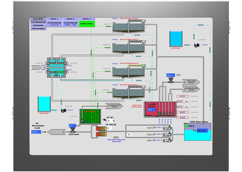The height and width of the screenshot is (172, 242).
Task: Open the MESAJLAR menu button
Action: click(38, 25)
